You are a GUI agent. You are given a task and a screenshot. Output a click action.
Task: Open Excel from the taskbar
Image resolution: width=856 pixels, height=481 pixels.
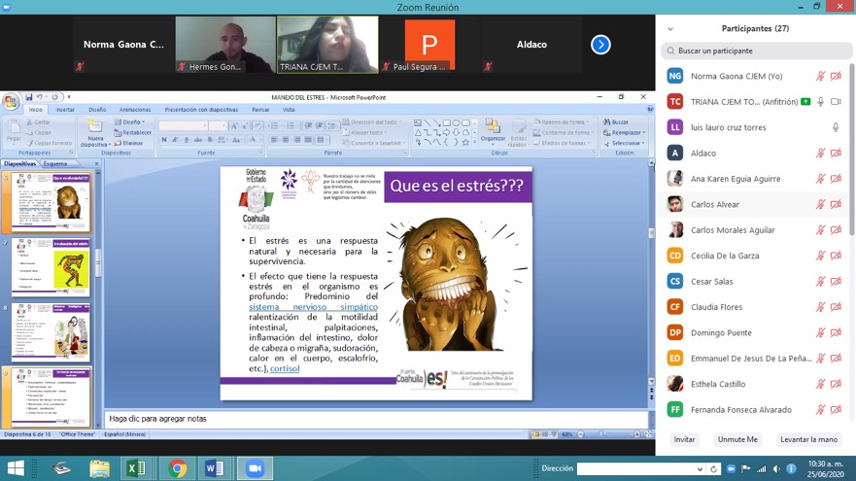click(137, 468)
